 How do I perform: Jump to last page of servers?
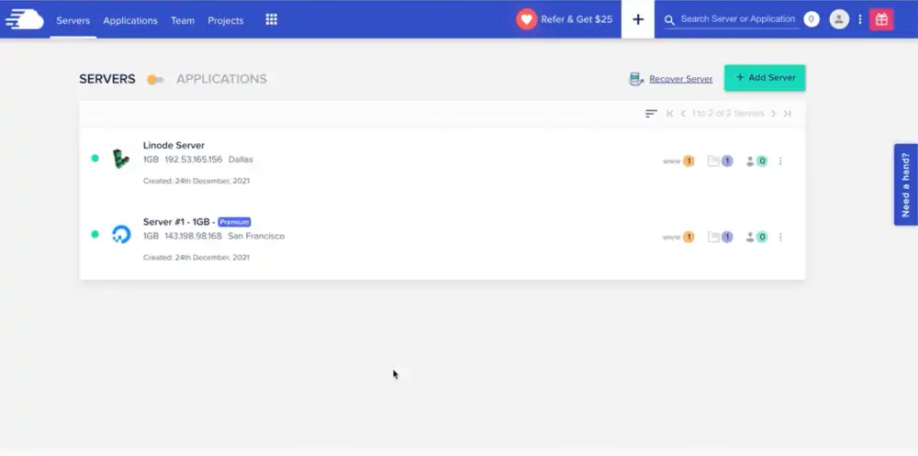[x=788, y=114]
